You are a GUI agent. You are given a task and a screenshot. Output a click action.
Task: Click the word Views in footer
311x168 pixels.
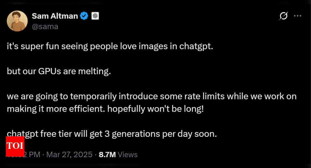[128, 155]
